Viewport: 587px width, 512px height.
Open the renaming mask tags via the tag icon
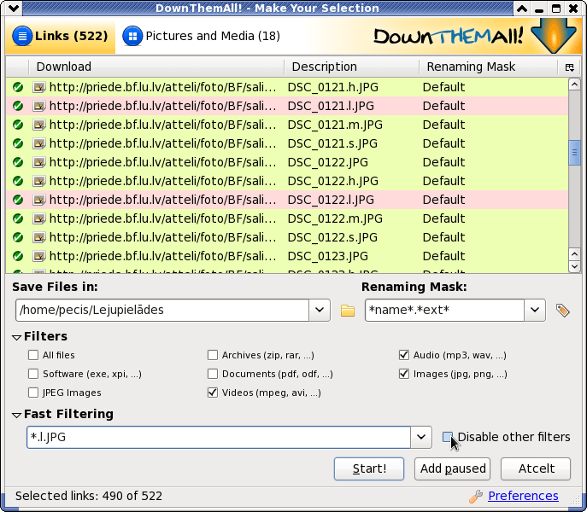click(563, 311)
